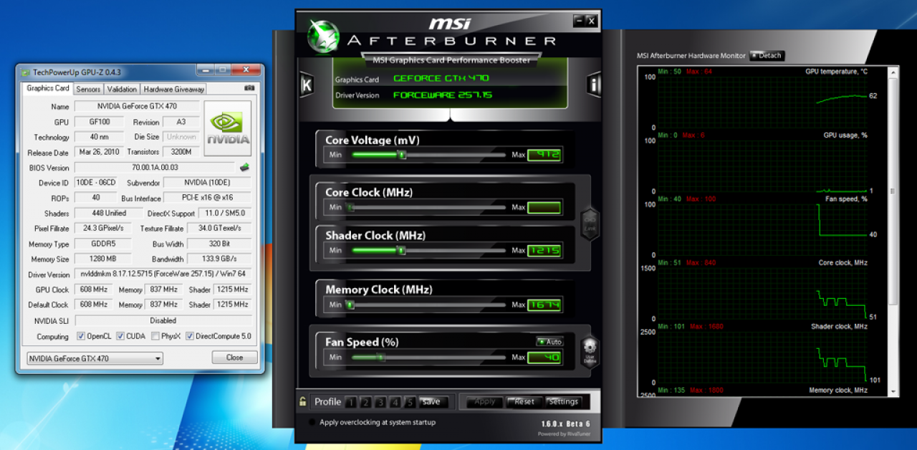Click the empty Core Clock value field
Image resolution: width=917 pixels, height=450 pixels.
pyautogui.click(x=544, y=208)
